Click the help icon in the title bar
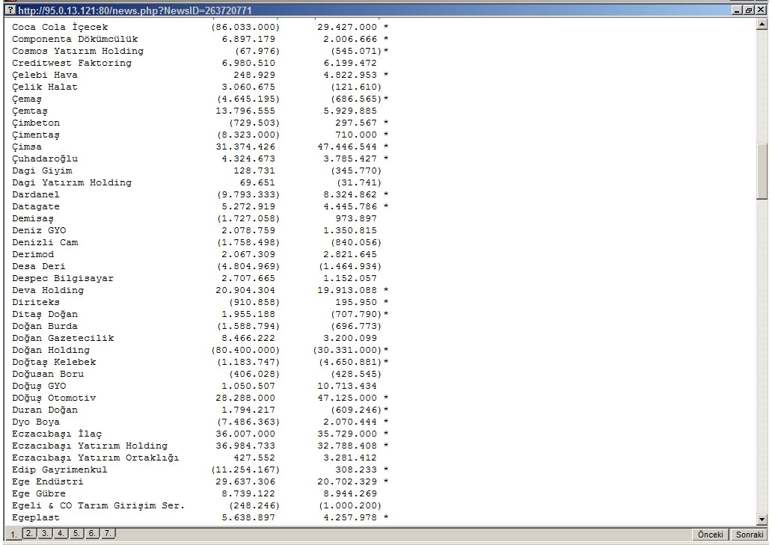Image resolution: width=772 pixels, height=545 pixels. pyautogui.click(x=10, y=10)
